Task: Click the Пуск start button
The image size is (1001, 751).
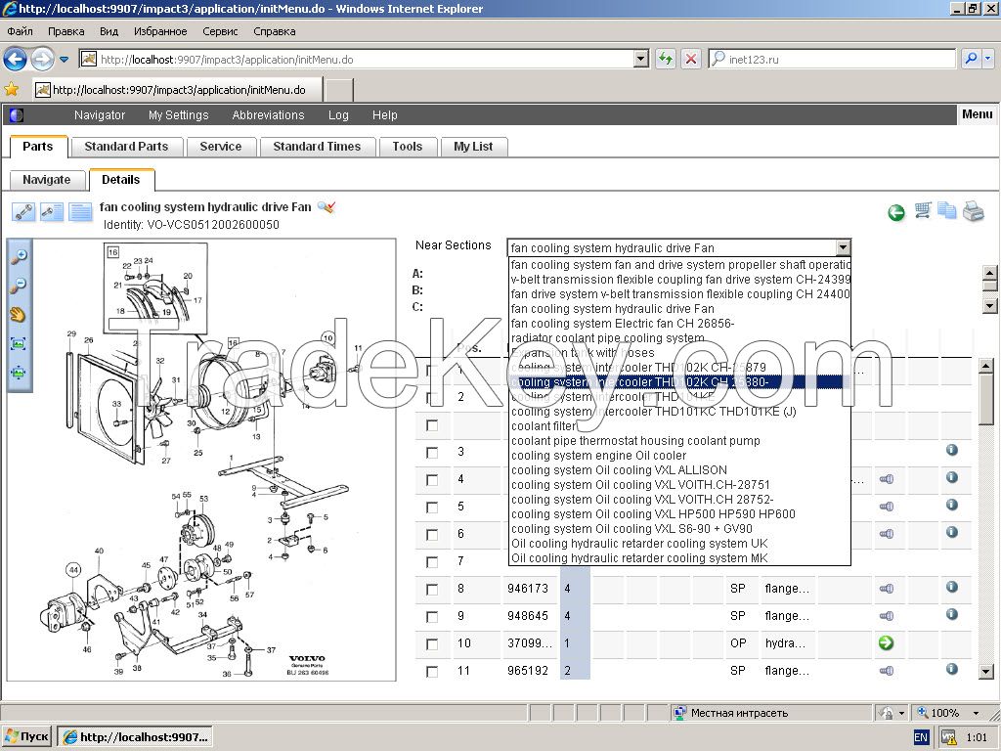Action: (27, 736)
